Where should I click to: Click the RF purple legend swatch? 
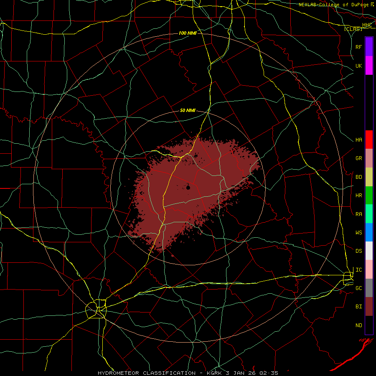point(369,47)
